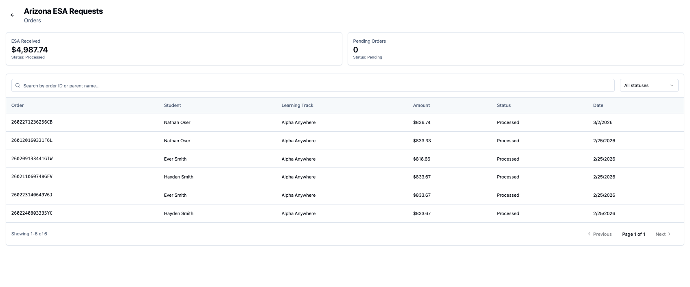Click order 2602240803335YC

pos(32,213)
